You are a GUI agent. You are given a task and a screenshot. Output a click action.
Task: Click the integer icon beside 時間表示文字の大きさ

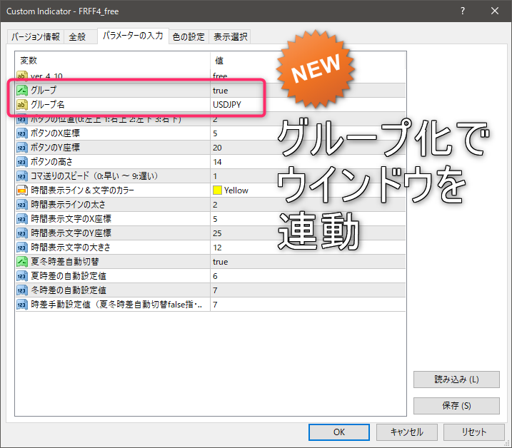[x=22, y=248]
